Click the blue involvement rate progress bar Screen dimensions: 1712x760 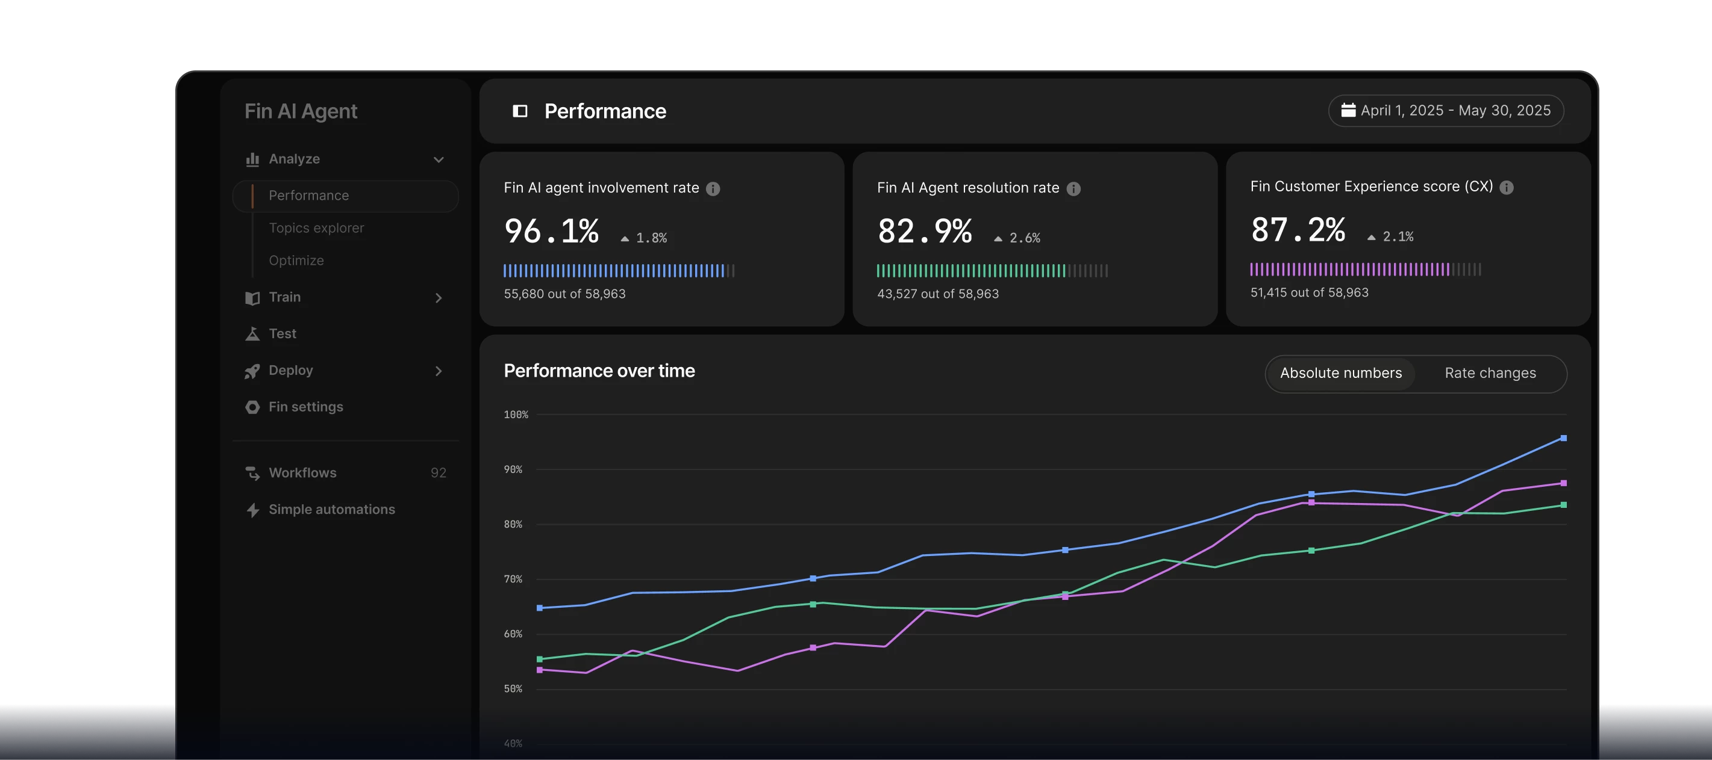pos(619,271)
